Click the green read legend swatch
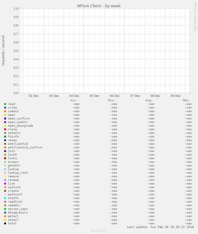This screenshot has width=198, height=234. point(5,104)
